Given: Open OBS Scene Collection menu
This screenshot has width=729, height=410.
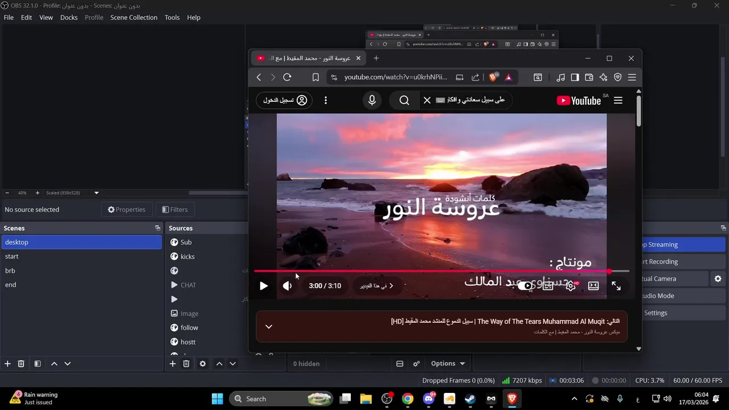Looking at the screenshot, I should (x=134, y=18).
